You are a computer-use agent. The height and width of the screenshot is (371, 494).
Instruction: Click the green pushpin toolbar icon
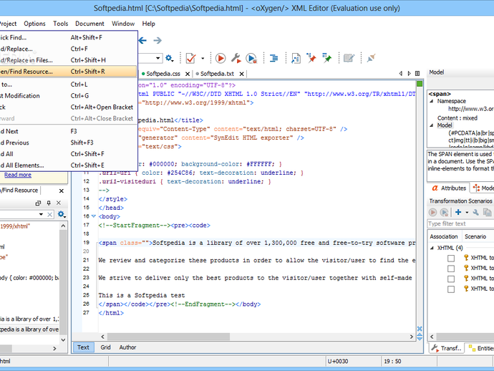click(x=327, y=58)
